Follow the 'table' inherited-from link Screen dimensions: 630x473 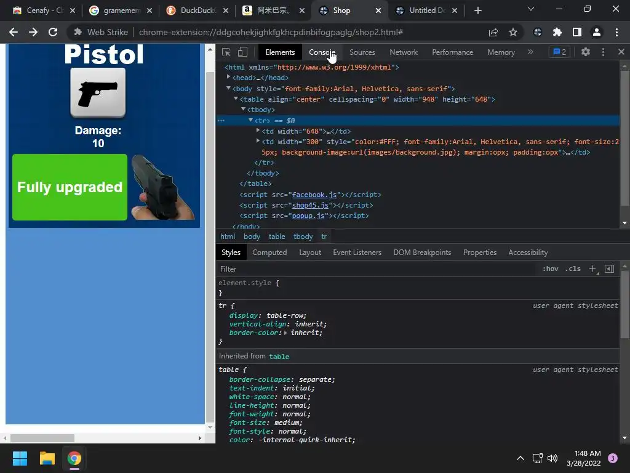pyautogui.click(x=279, y=357)
